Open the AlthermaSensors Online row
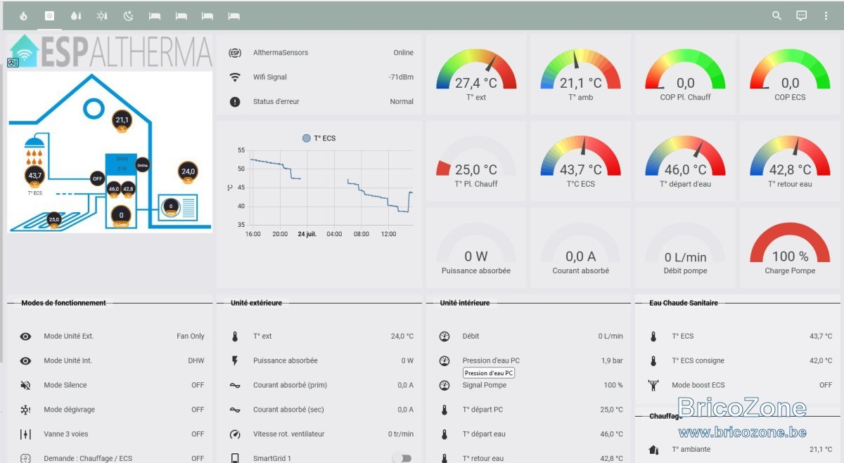844x463 pixels. [x=321, y=53]
